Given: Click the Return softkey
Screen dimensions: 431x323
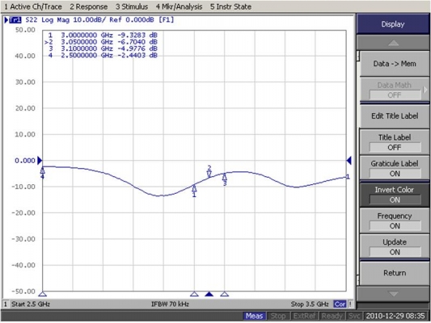Looking at the screenshot, I should [395, 273].
